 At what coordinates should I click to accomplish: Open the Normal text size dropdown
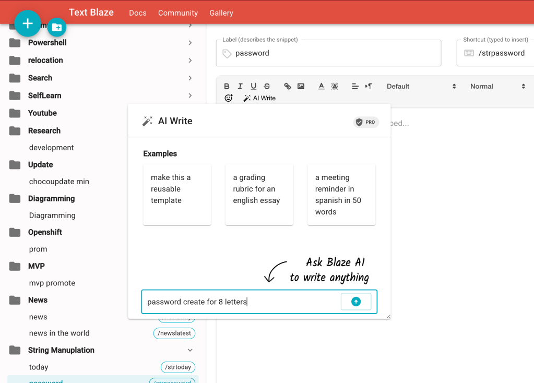[497, 86]
